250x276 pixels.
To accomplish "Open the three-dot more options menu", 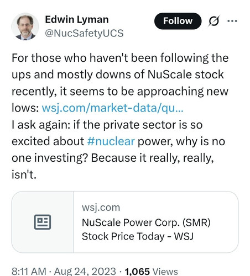I will pos(232,21).
